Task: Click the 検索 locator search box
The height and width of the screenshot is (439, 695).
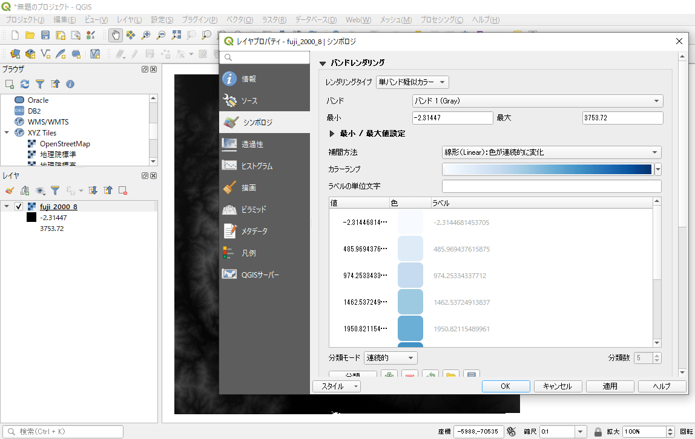Action: click(x=63, y=432)
